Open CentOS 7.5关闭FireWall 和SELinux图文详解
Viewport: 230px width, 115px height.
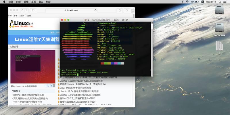(x=81, y=81)
